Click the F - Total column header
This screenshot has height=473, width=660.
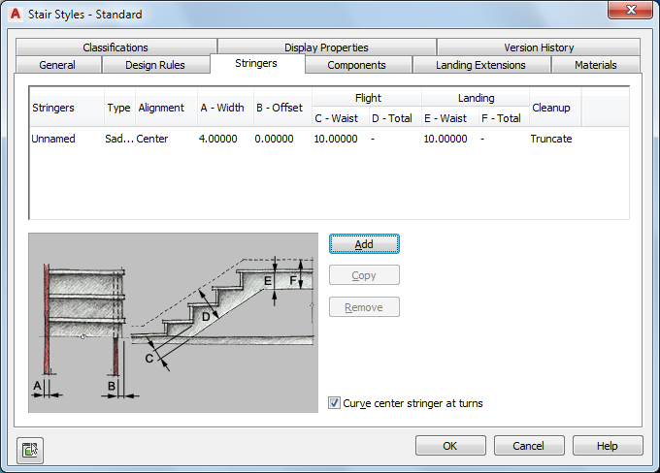(x=504, y=118)
